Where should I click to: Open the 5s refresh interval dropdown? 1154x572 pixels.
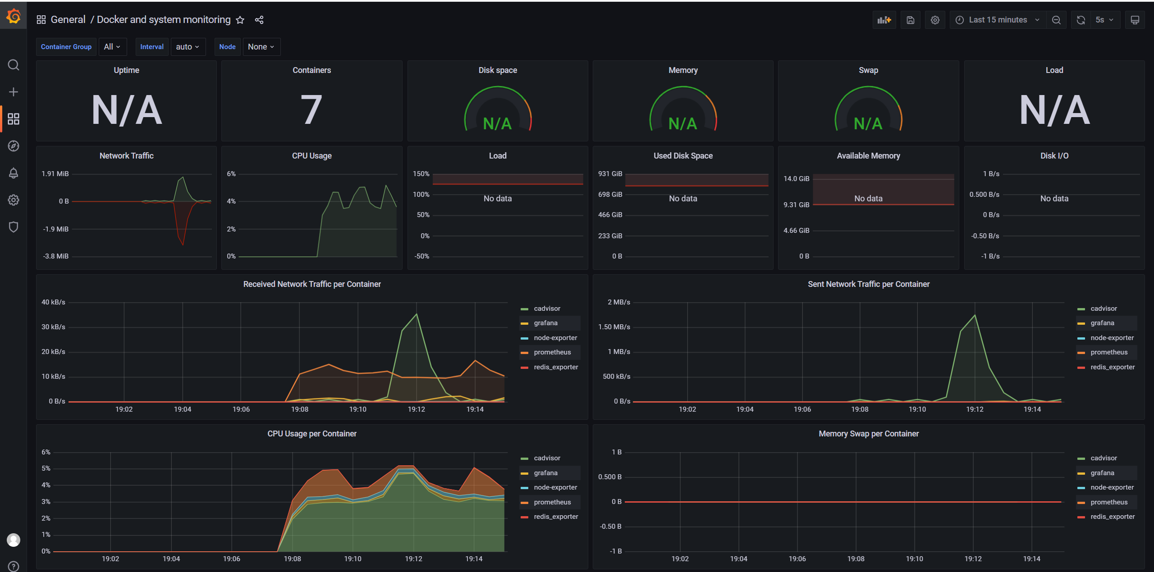click(x=1105, y=20)
